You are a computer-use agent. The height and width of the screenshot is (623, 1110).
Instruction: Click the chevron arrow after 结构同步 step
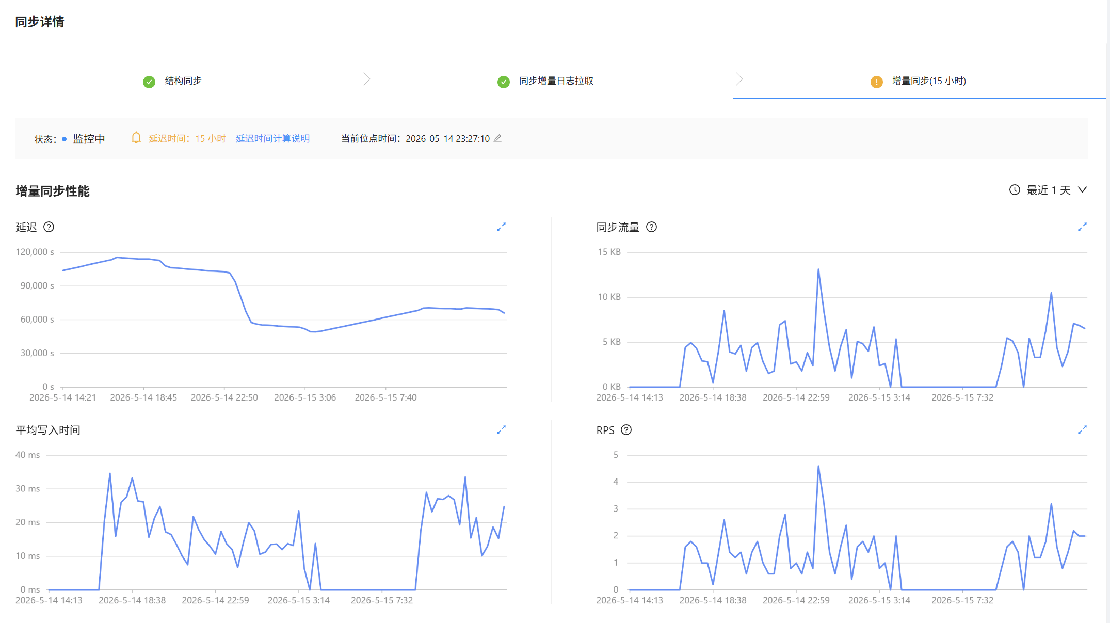367,79
